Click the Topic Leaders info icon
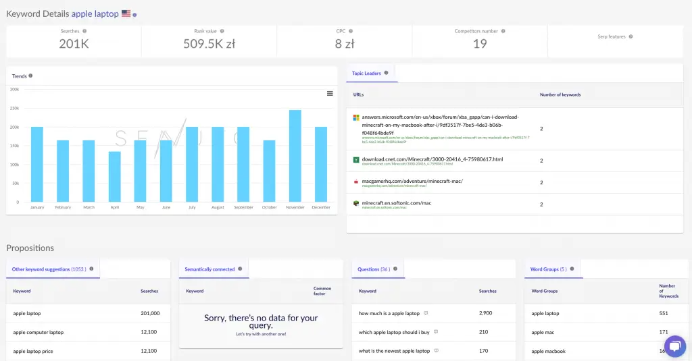 click(x=386, y=73)
